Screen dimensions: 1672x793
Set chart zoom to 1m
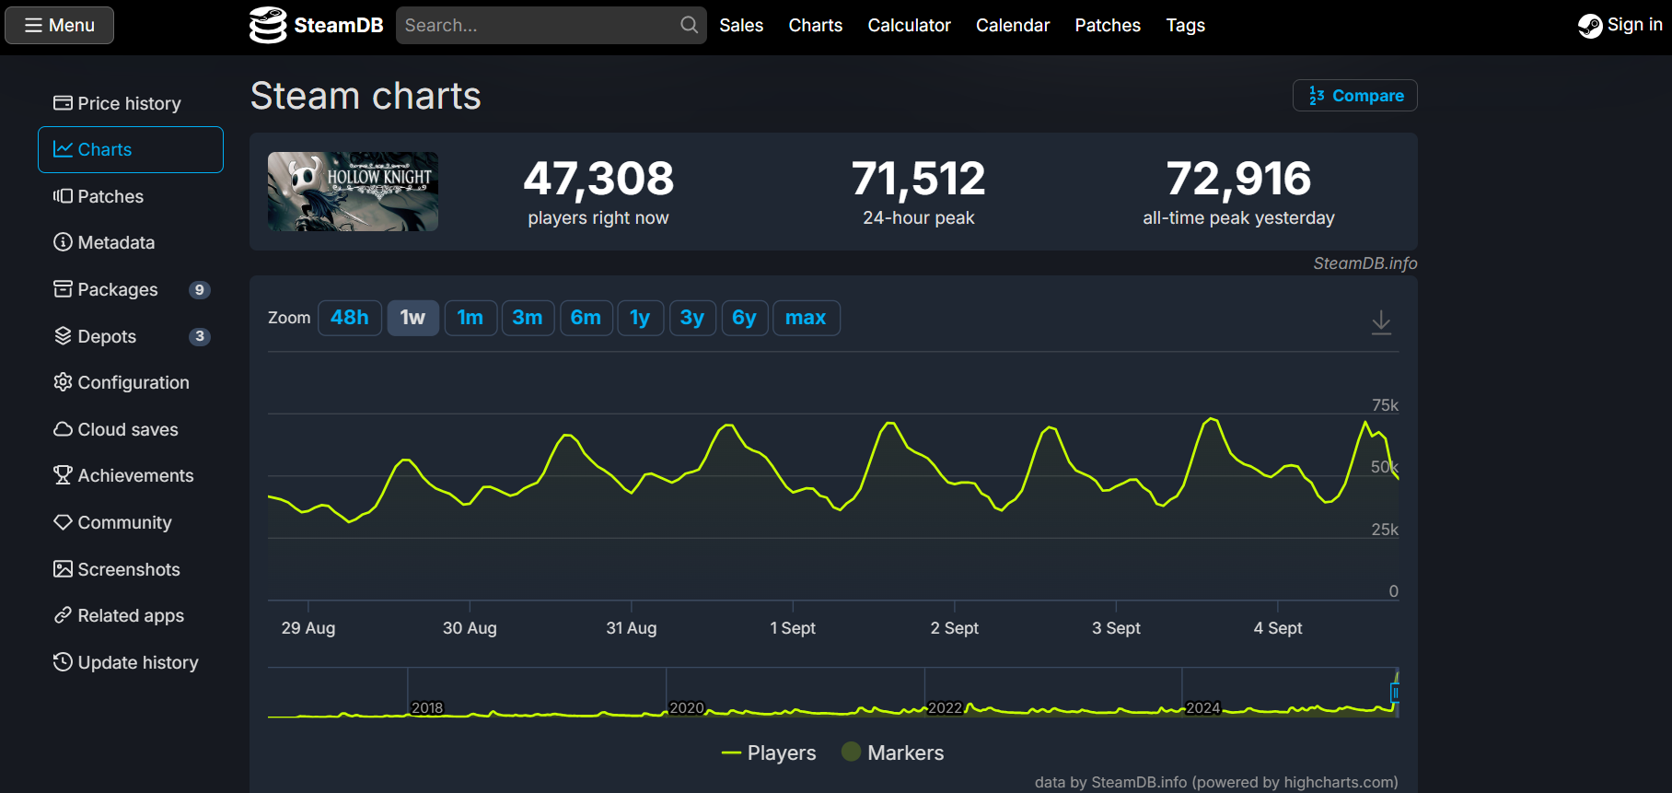click(470, 318)
